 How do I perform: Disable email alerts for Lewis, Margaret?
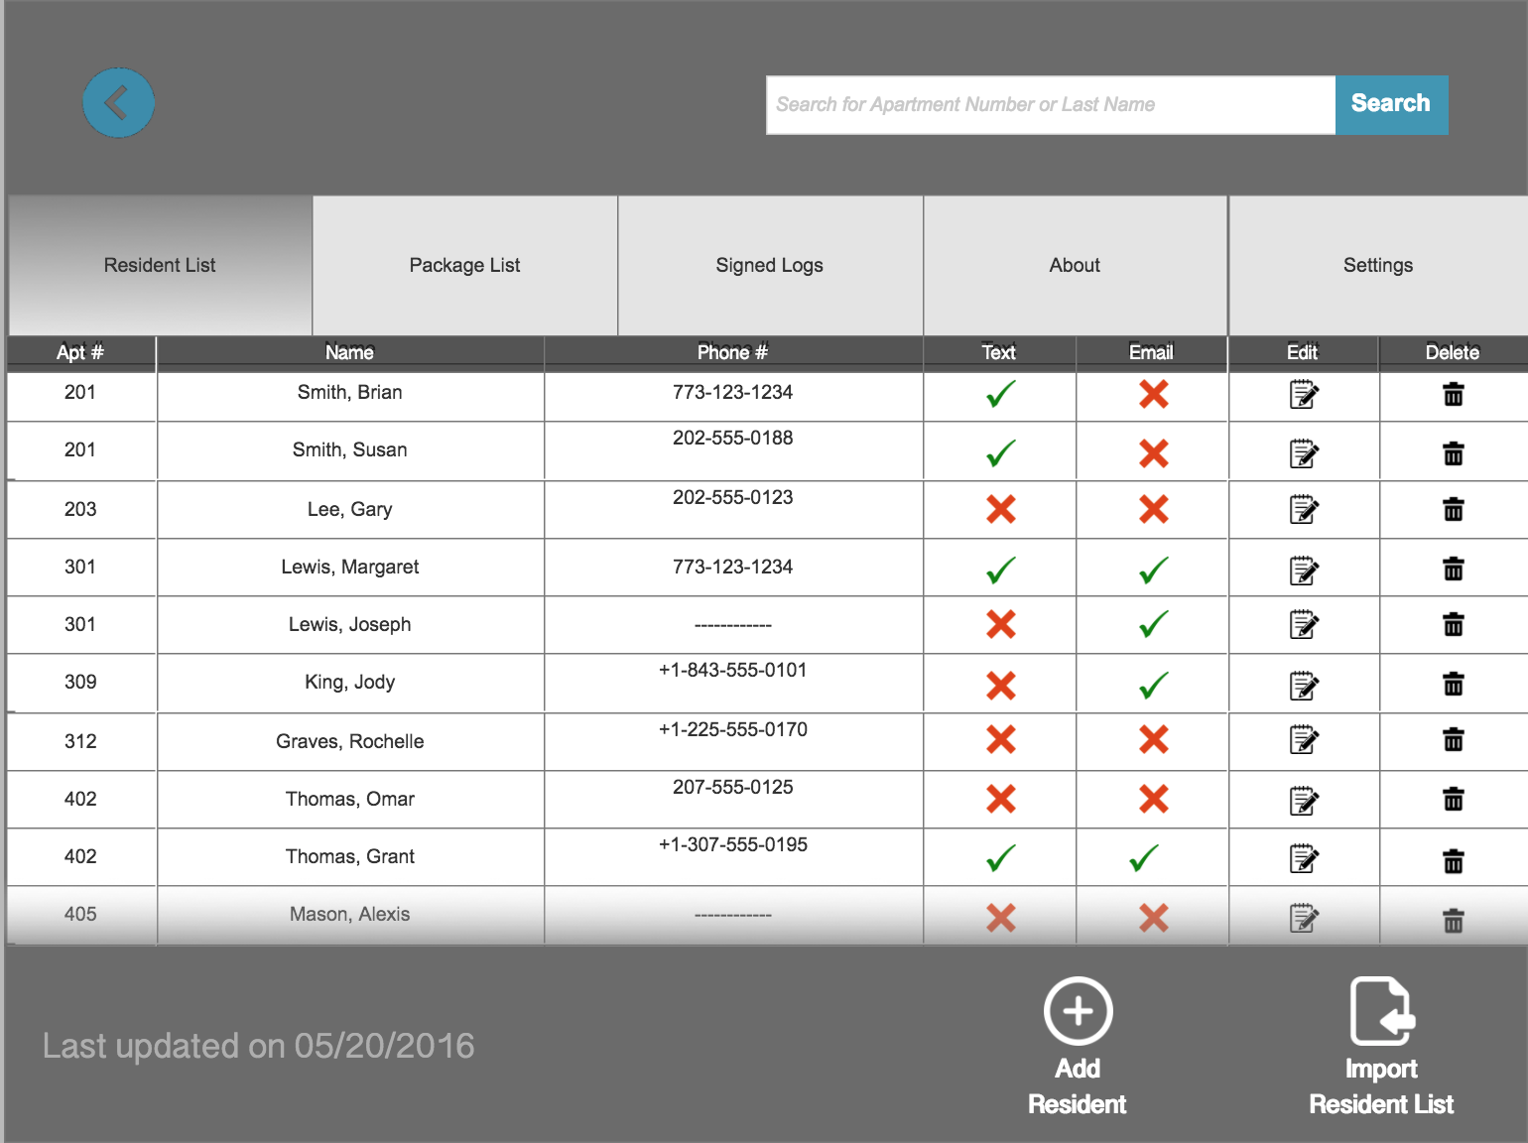pos(1153,571)
